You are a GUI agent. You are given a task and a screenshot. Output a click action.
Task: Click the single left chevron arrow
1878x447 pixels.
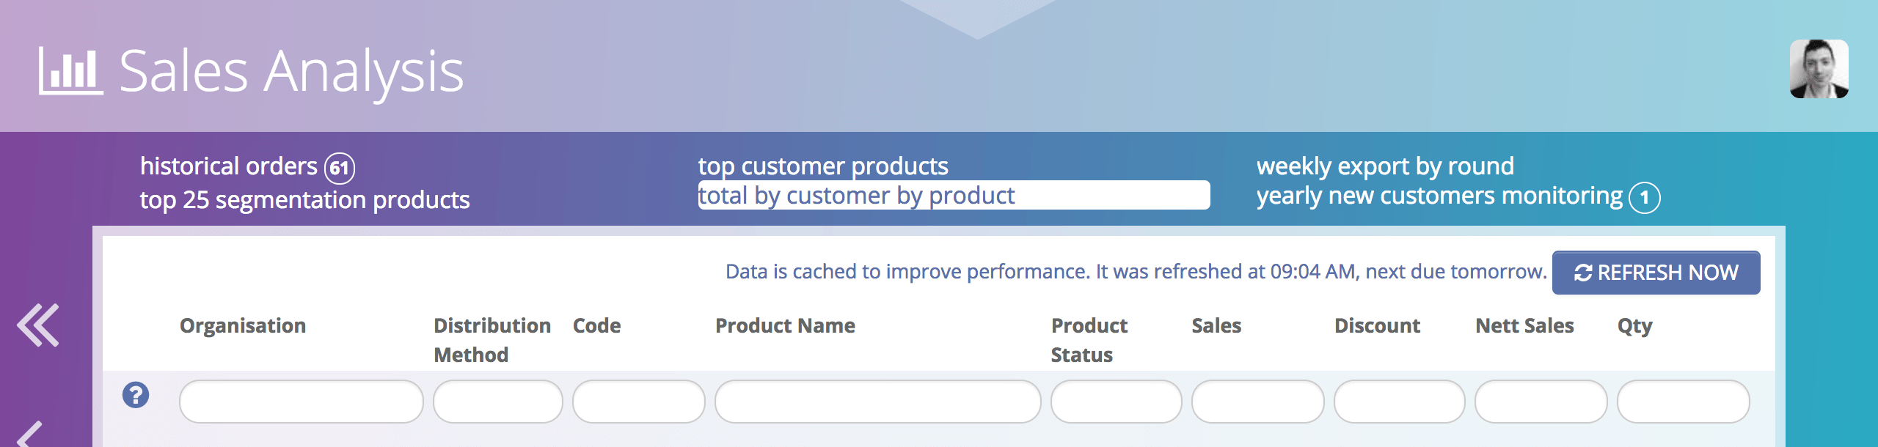[29, 434]
